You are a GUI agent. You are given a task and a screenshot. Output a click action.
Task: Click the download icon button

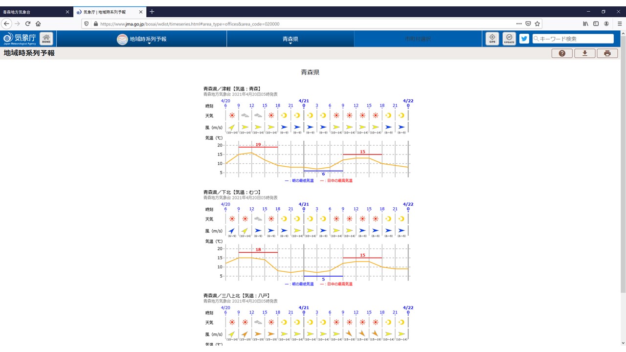[584, 53]
